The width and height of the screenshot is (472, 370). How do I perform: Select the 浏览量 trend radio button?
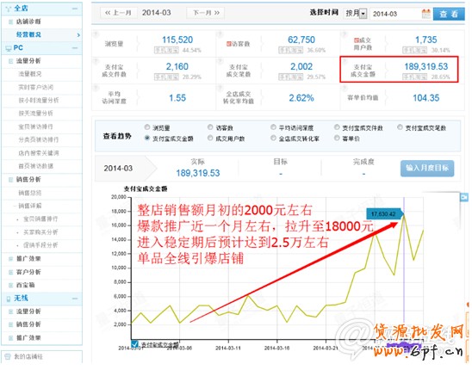click(x=147, y=127)
